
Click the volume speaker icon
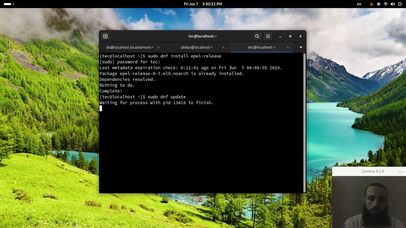click(x=393, y=4)
